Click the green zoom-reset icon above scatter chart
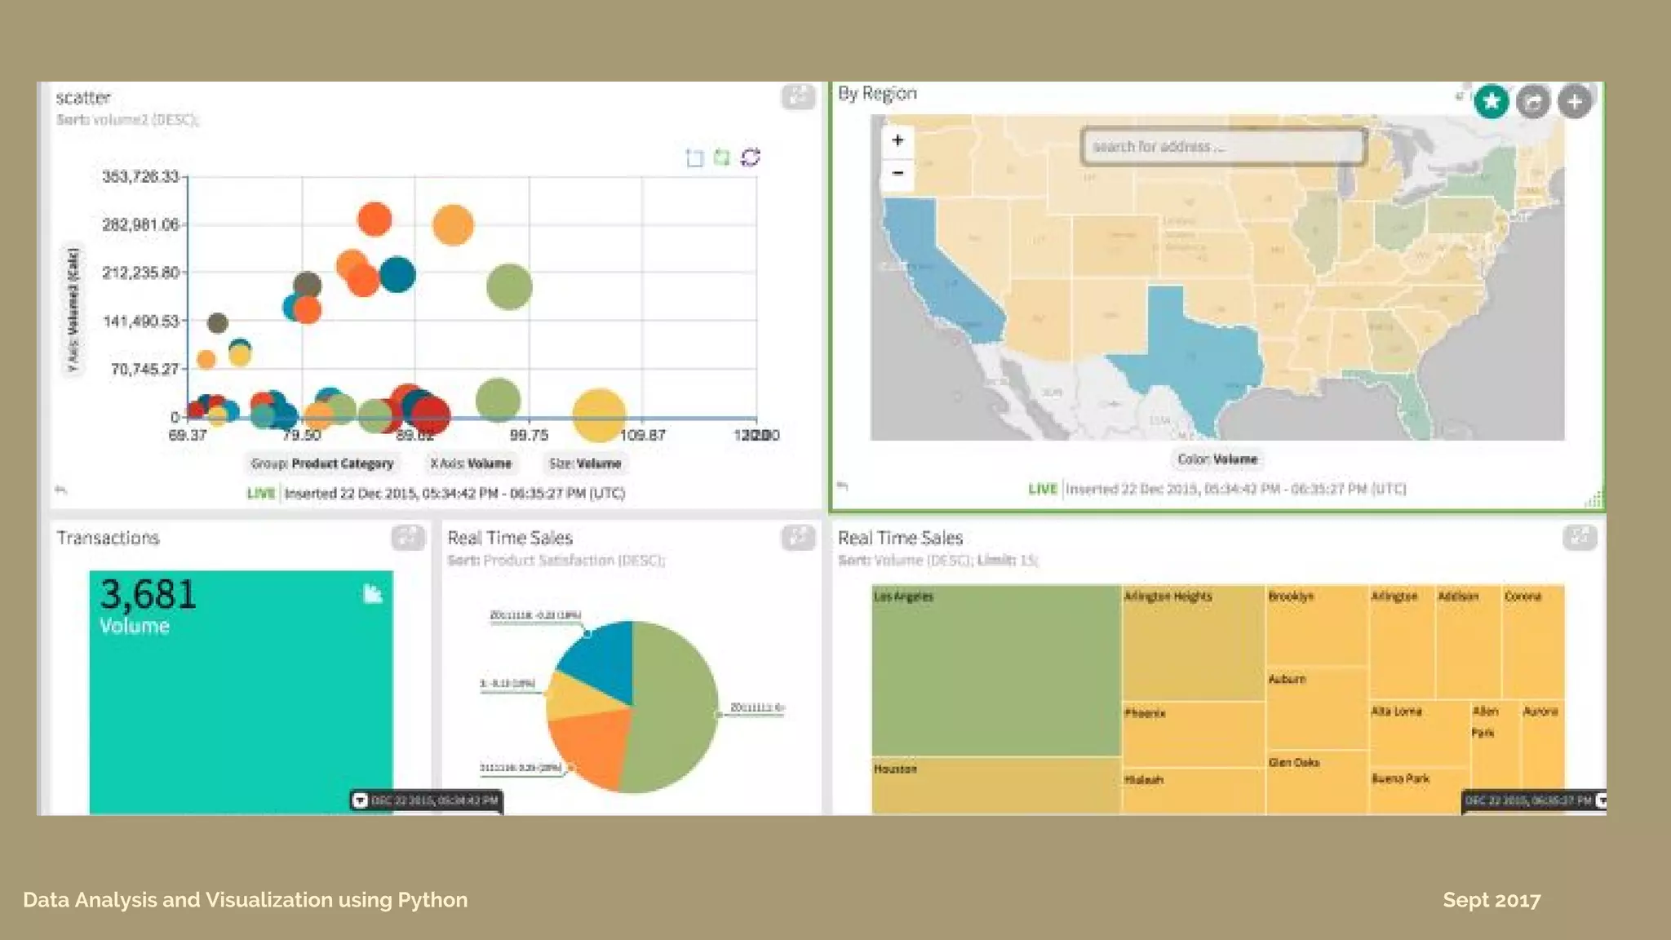The width and height of the screenshot is (1671, 940). click(722, 157)
